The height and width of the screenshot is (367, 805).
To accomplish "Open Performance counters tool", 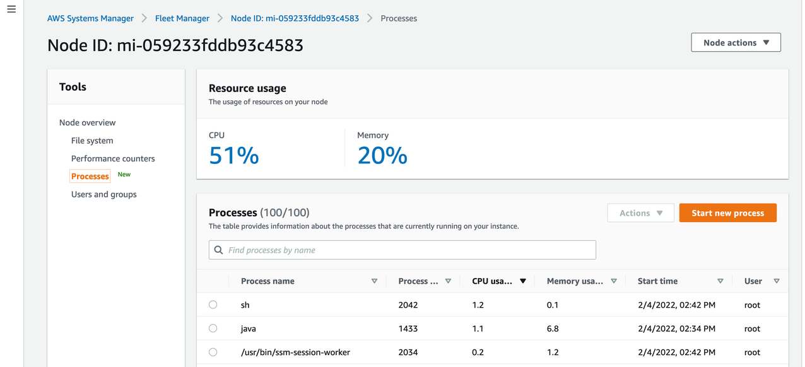I will point(113,159).
